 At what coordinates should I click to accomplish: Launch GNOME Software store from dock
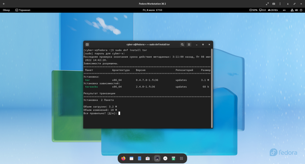click(147, 158)
